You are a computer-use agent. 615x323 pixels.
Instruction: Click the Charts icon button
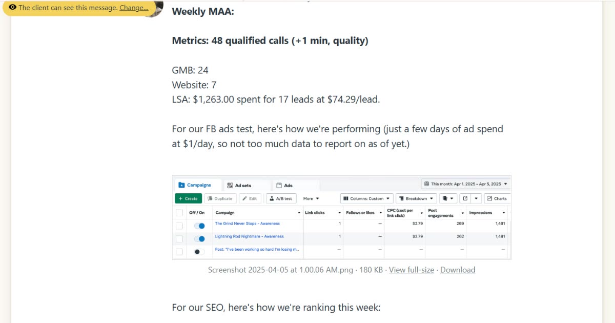(x=497, y=198)
